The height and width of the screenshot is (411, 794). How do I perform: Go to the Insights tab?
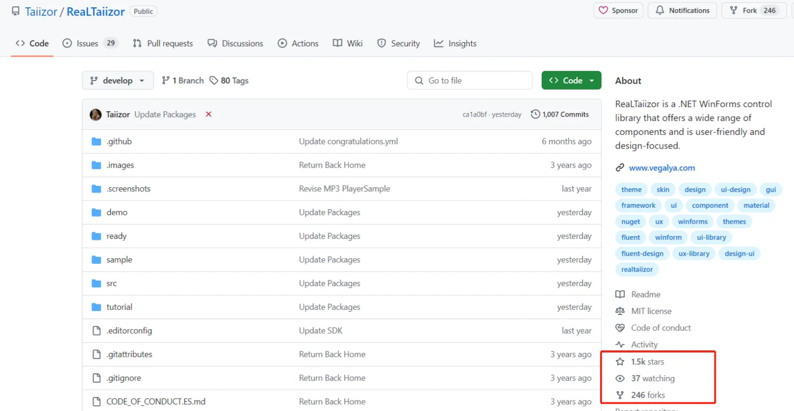point(455,44)
